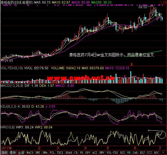Switch to FSL indicator tab
Image resolution: width=167 pixels, height=155 pixels.
point(52,153)
